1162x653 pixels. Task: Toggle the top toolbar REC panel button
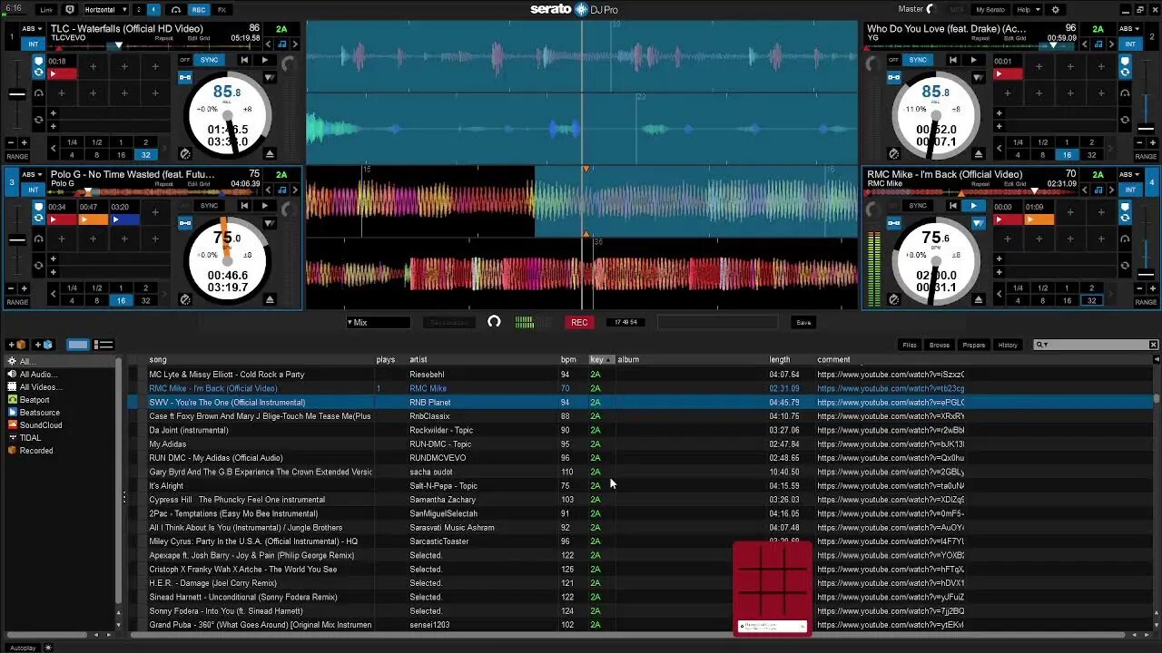199,9
